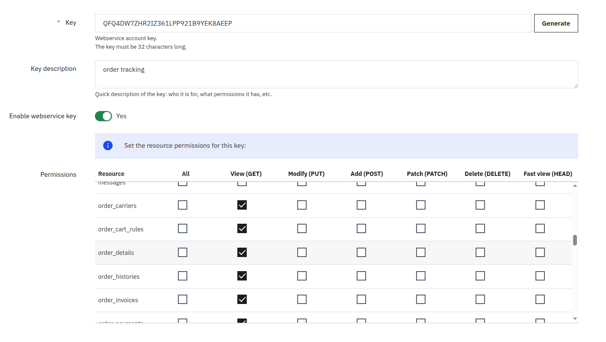Enable Patch (PATCH) for order_details
The height and width of the screenshot is (342, 606).
421,252
